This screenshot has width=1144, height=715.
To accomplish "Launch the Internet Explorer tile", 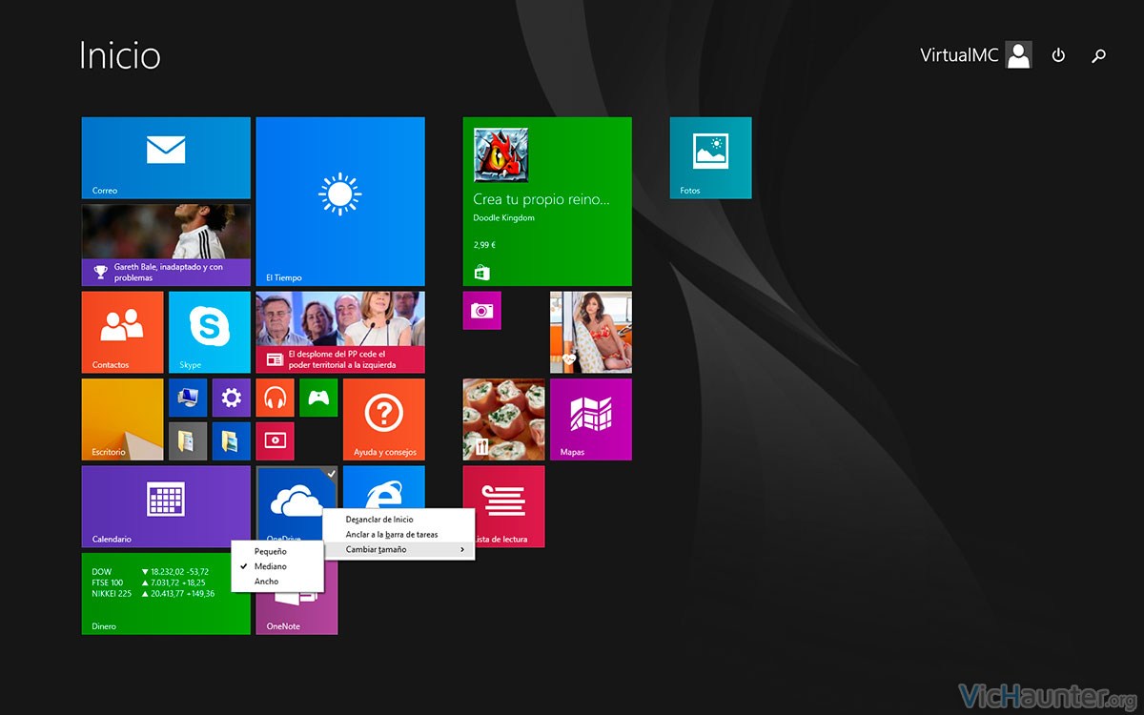I will click(384, 488).
